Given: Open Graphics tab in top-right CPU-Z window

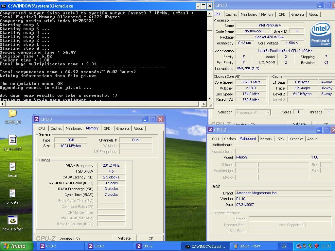Looking at the screenshot, I should (298, 14).
